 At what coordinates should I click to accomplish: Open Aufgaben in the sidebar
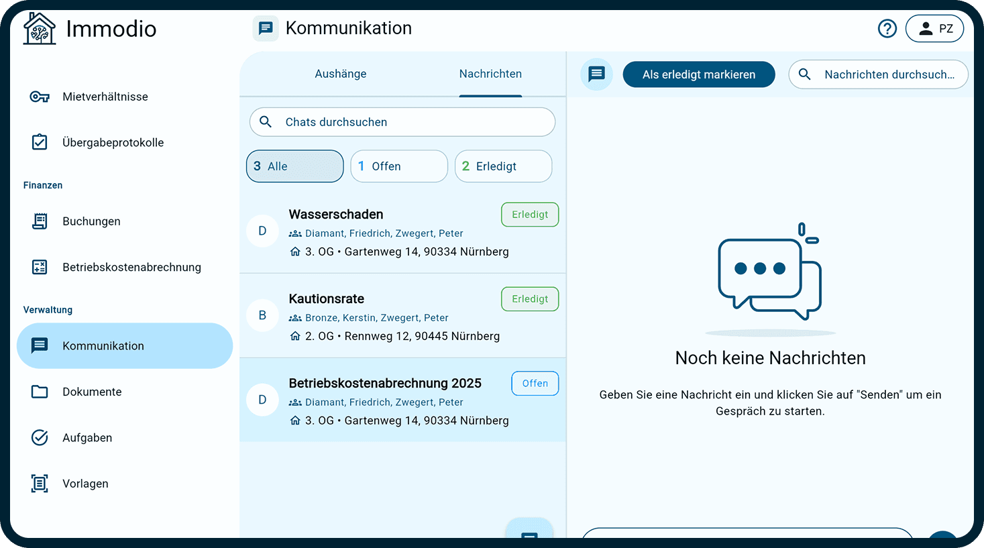coord(125,437)
